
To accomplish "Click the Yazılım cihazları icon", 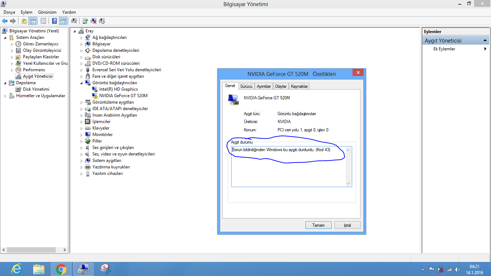I will [88, 173].
